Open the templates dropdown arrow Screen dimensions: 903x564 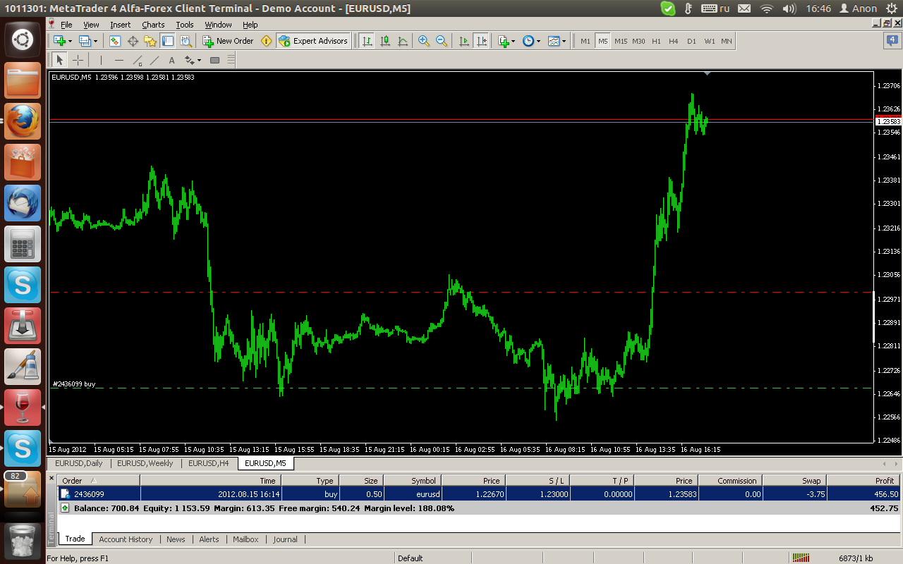click(564, 41)
